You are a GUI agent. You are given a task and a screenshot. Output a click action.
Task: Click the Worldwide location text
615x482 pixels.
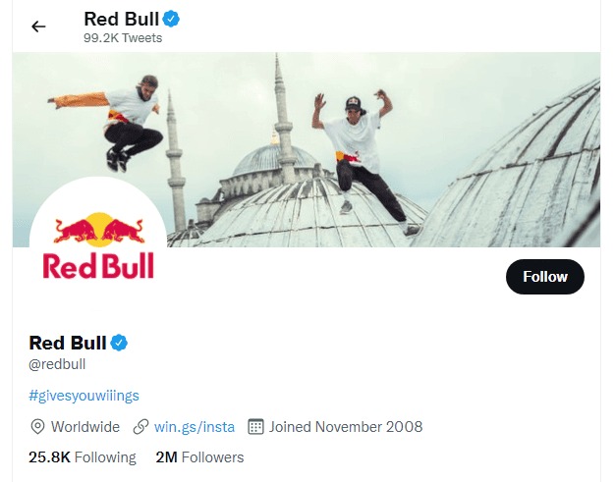85,427
